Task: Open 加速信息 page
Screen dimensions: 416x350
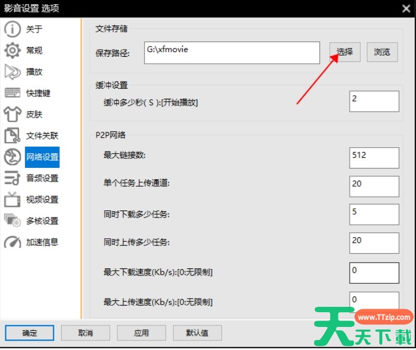Action: point(42,242)
